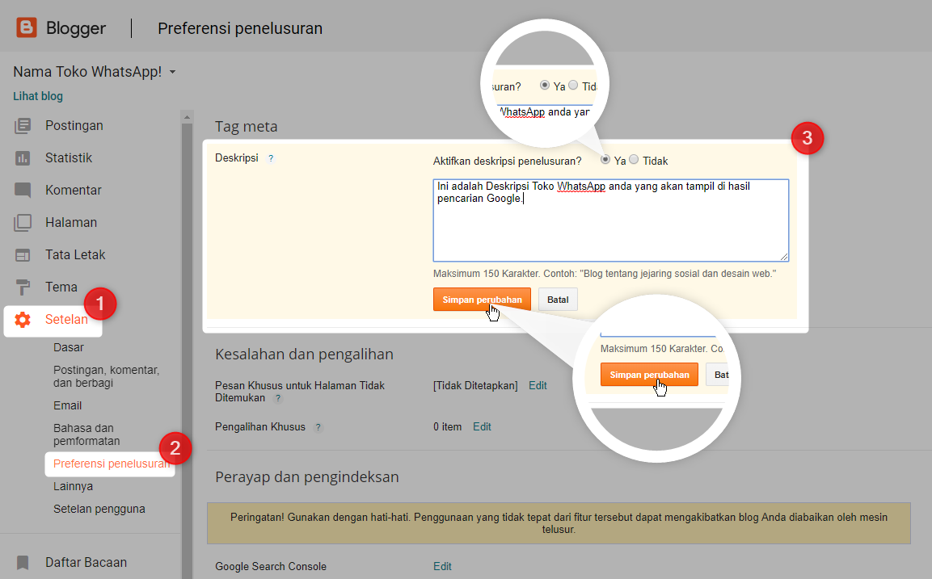Open Postingan menu item

(x=74, y=126)
